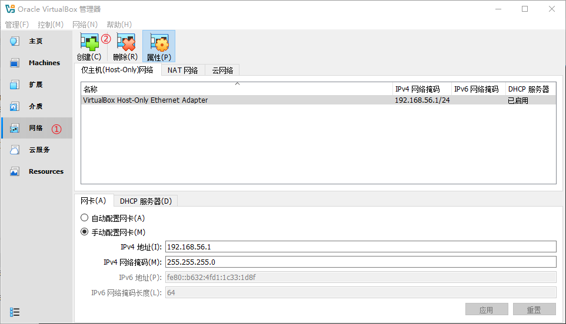
Task: Click the 应用 (Apply) button
Action: pyautogui.click(x=487, y=309)
